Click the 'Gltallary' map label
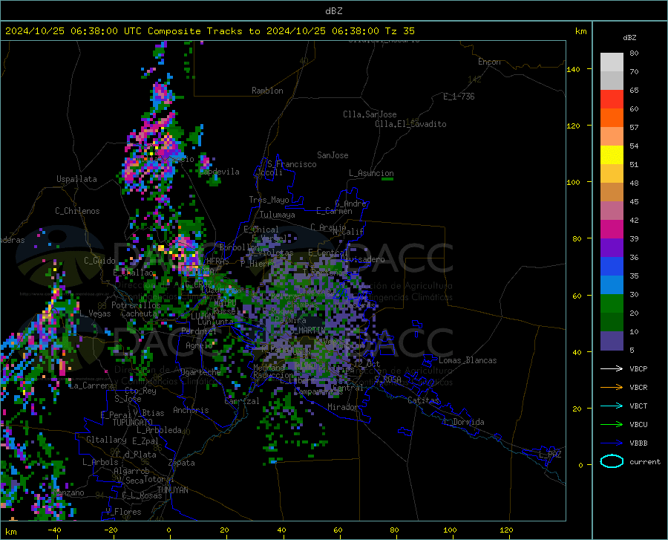Viewport: 668px width, 540px height. point(106,440)
